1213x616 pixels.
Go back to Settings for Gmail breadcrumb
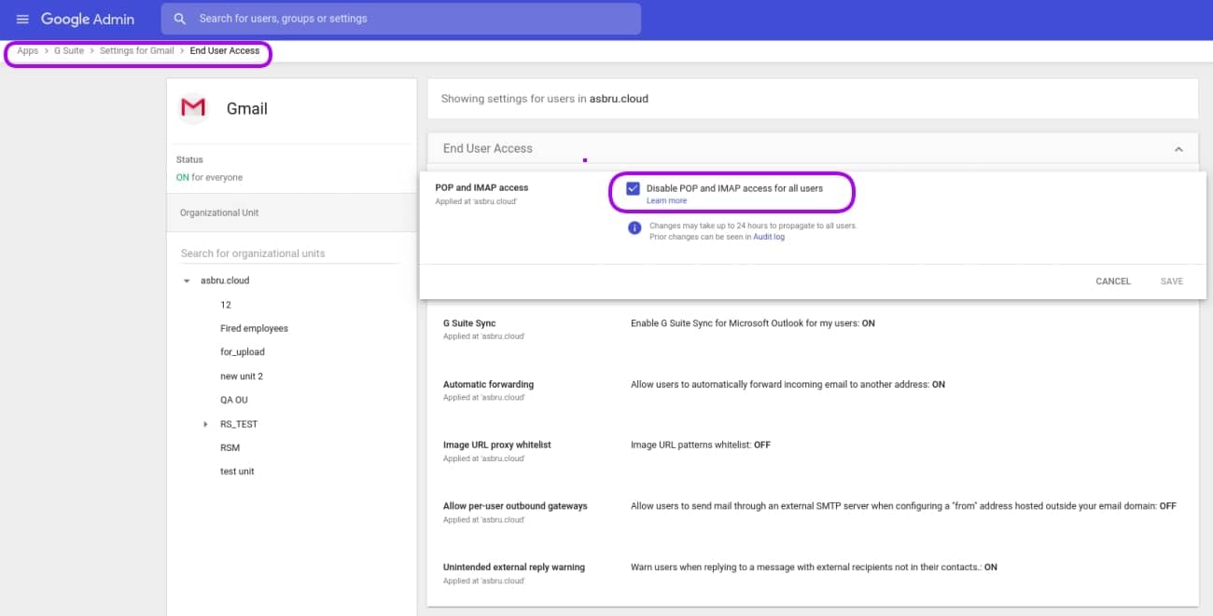137,50
